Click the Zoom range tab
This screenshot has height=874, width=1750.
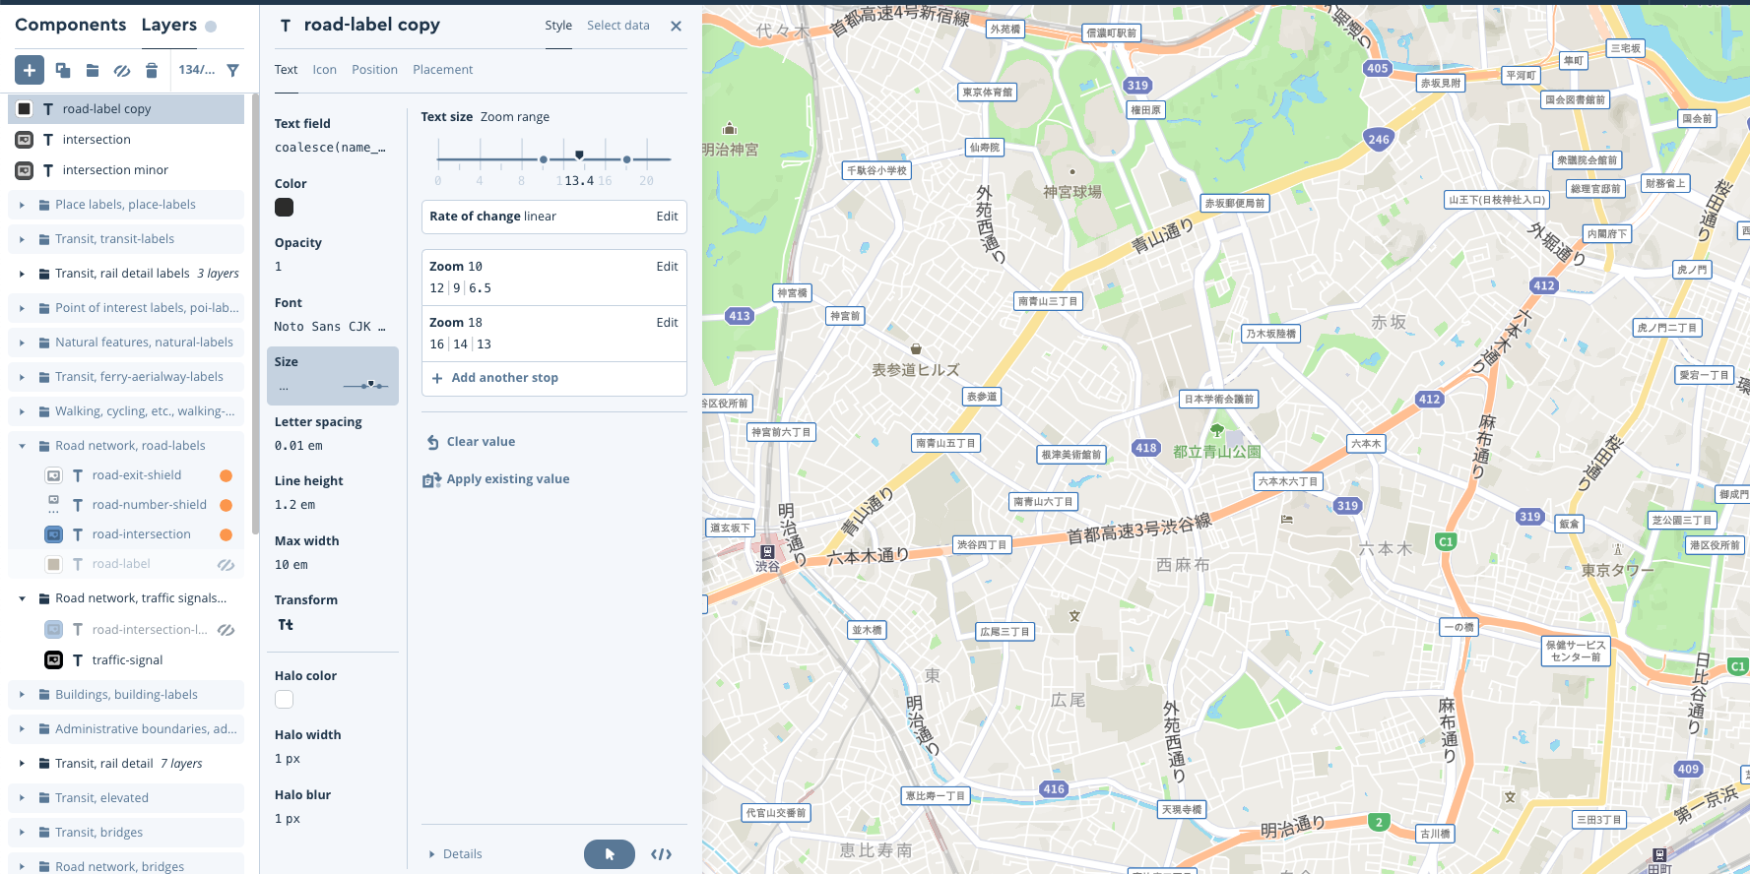515,117
